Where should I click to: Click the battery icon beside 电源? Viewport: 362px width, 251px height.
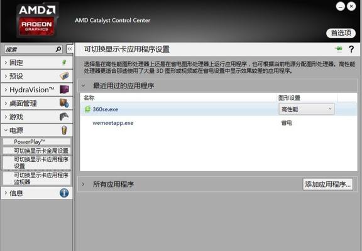tap(64, 131)
